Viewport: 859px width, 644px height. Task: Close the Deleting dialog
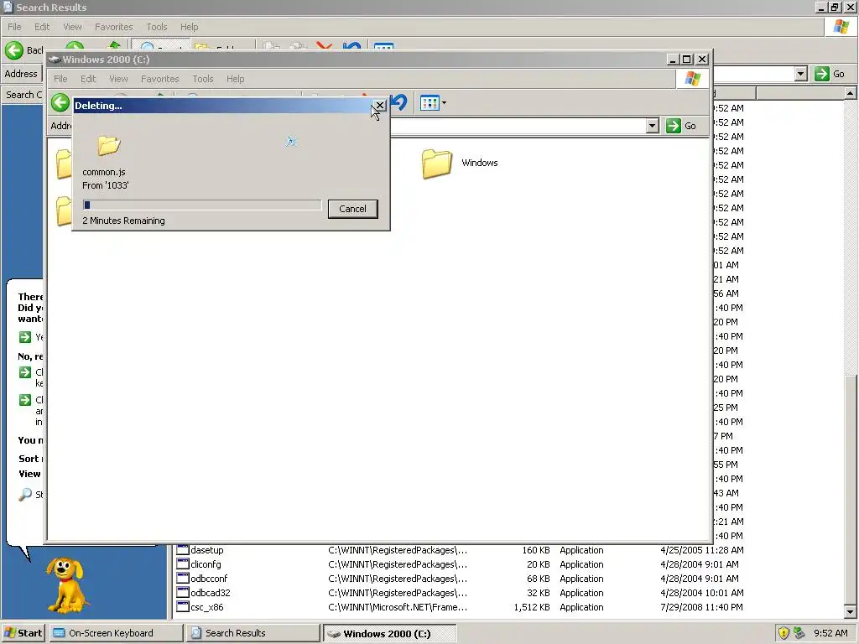[380, 105]
